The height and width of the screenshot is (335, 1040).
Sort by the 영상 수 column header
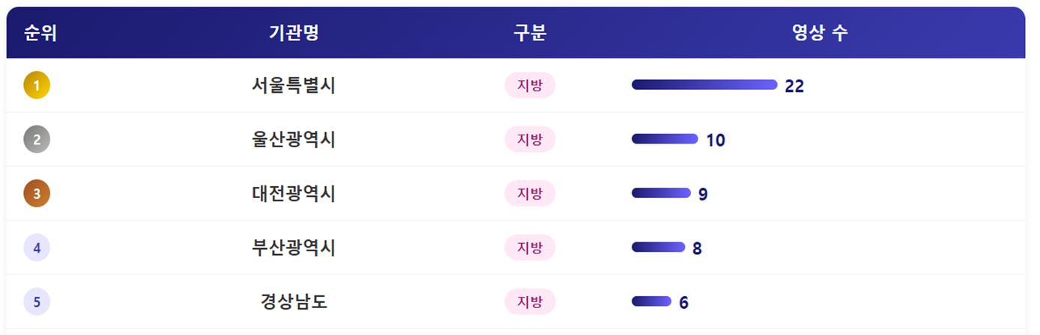tap(820, 33)
